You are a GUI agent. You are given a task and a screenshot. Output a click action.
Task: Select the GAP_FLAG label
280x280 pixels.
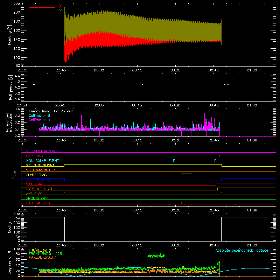click(34, 156)
